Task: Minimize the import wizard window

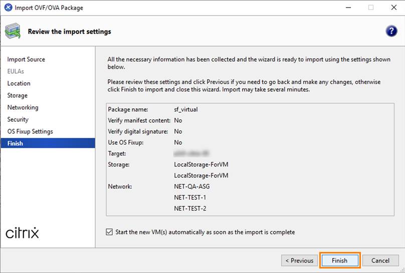Action: tap(348, 8)
